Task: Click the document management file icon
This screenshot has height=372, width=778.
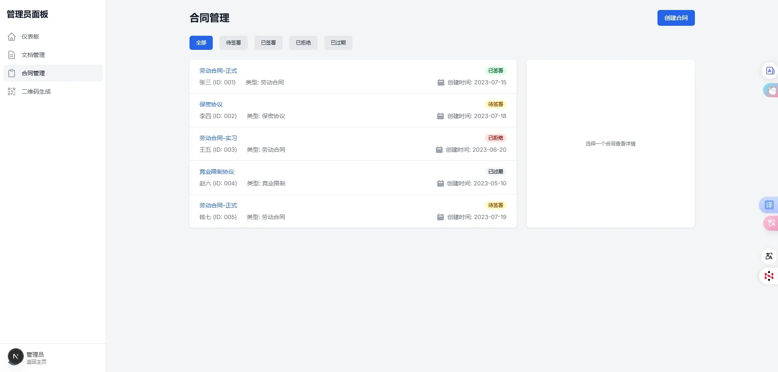Action: point(12,55)
